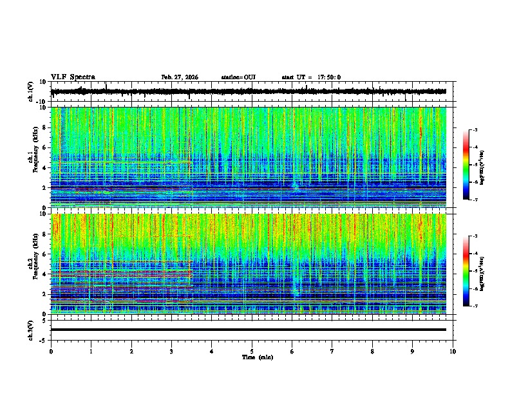Click the "8" kHz tick of ch.1 frequency axis
510x394 pixels.
click(x=45, y=127)
